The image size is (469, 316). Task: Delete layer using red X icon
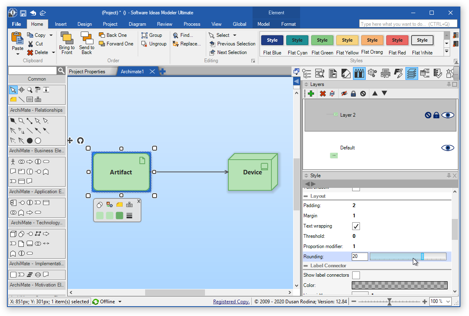coord(322,94)
